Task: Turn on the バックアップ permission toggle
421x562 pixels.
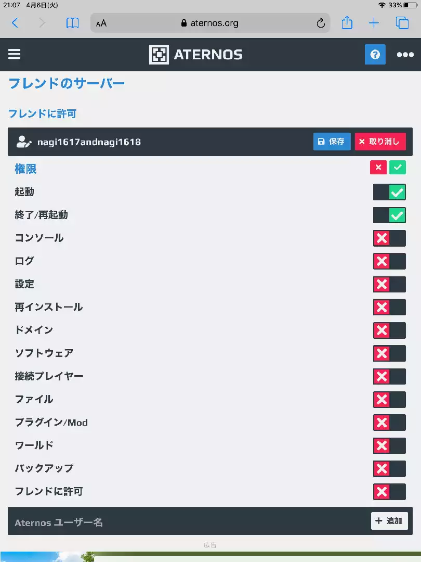Action: point(389,469)
